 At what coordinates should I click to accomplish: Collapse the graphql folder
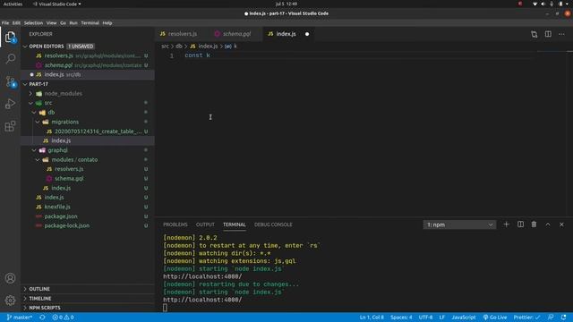coord(34,150)
